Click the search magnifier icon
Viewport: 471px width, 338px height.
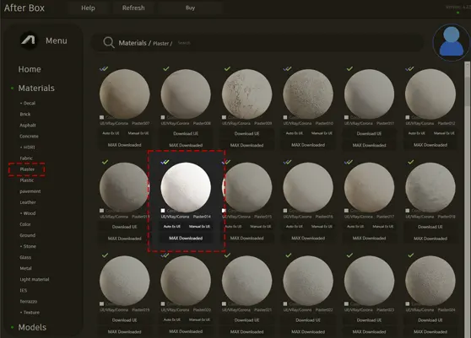click(108, 43)
